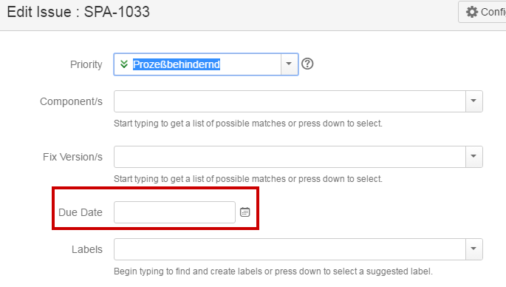Screen dimensions: 506x287
Task: Focus the Component/s text field
Action: [290, 101]
